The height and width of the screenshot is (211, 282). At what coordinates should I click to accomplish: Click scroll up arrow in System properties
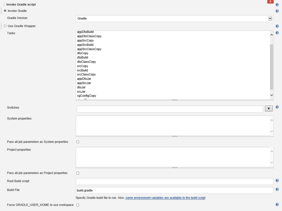(x=272, y=120)
